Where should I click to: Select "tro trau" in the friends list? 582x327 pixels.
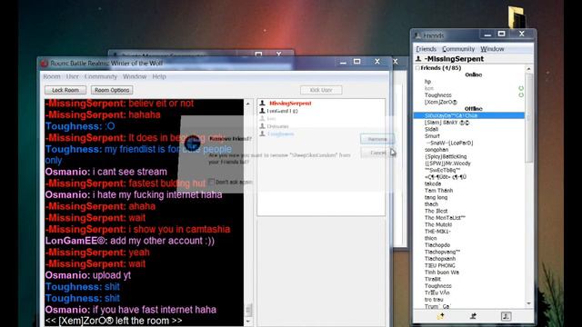point(434,299)
